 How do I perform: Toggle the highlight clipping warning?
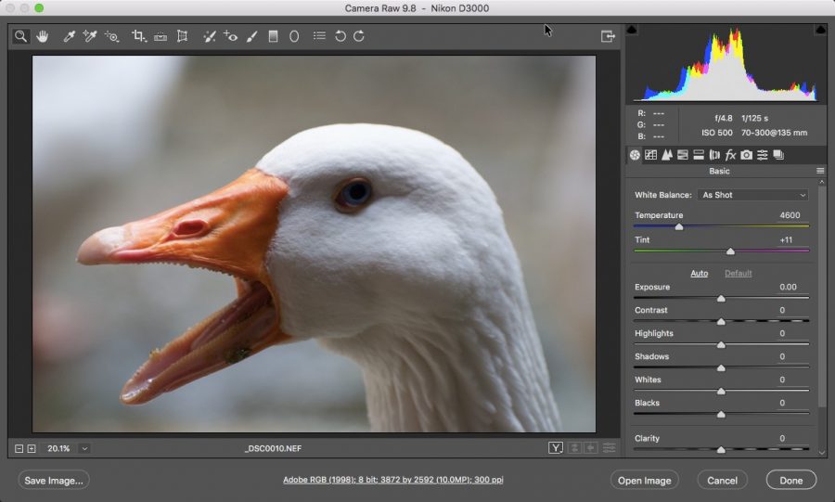820,30
